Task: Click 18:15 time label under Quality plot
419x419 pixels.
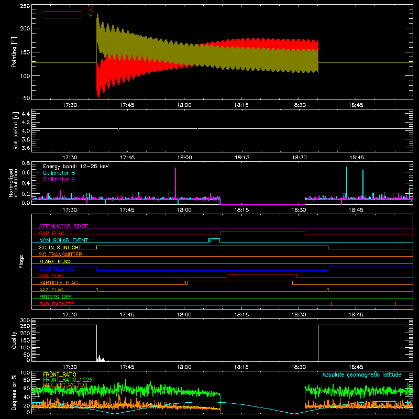Action: [x=241, y=367]
